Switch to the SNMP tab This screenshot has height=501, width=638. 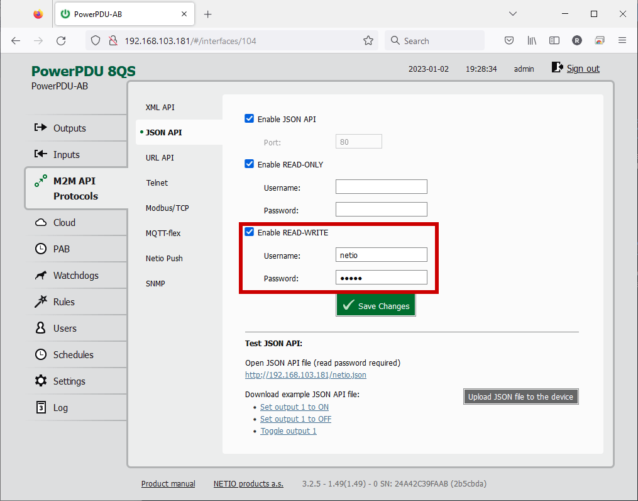click(x=155, y=284)
